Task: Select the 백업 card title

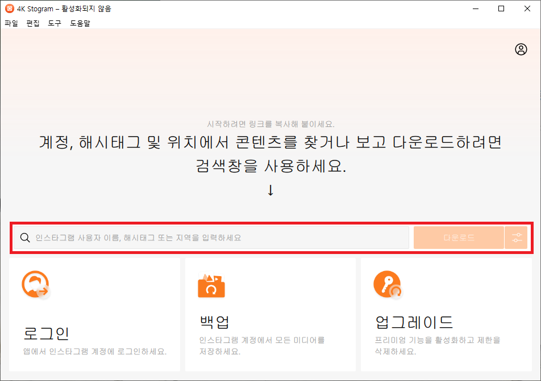Action: 214,322
